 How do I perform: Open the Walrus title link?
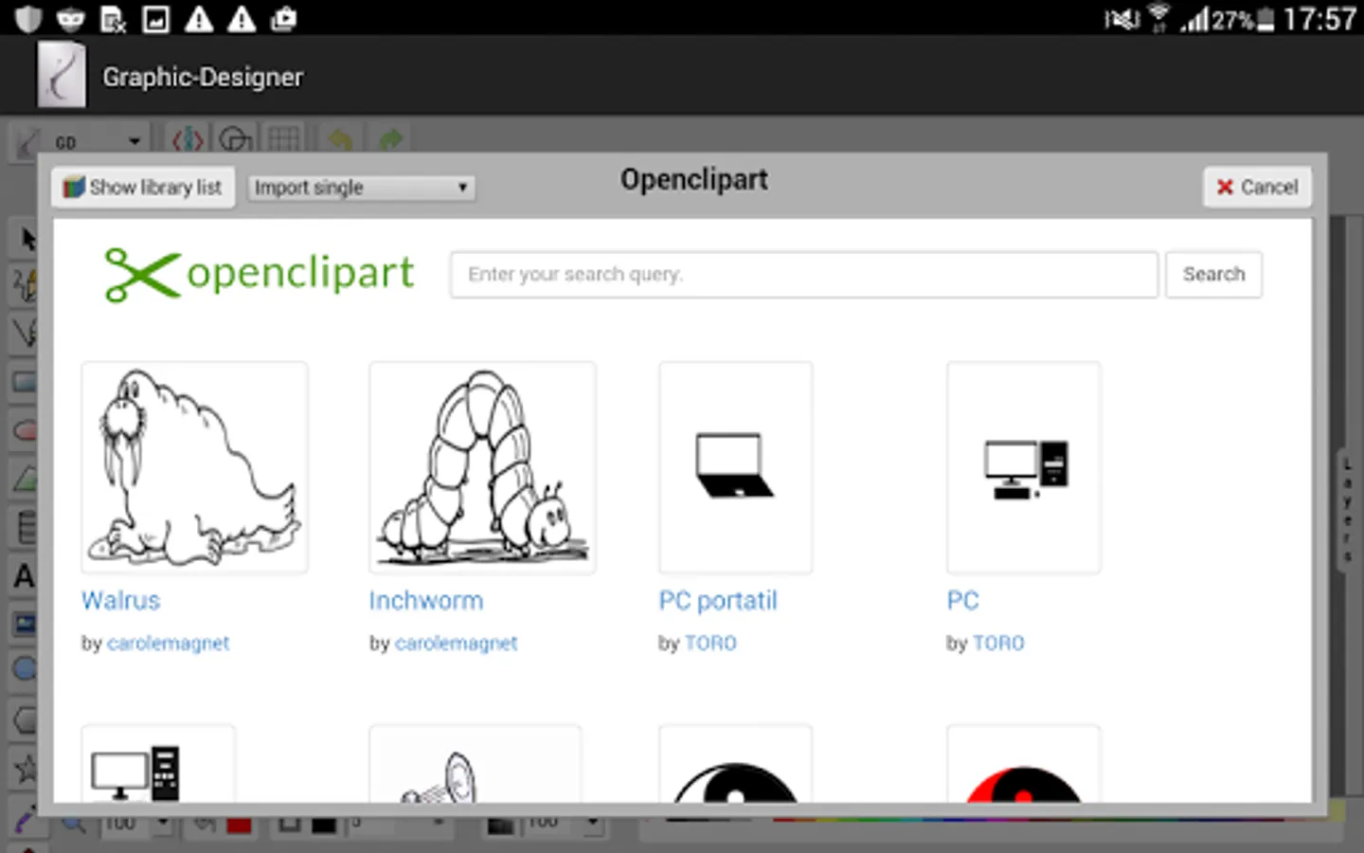pyautogui.click(x=121, y=601)
